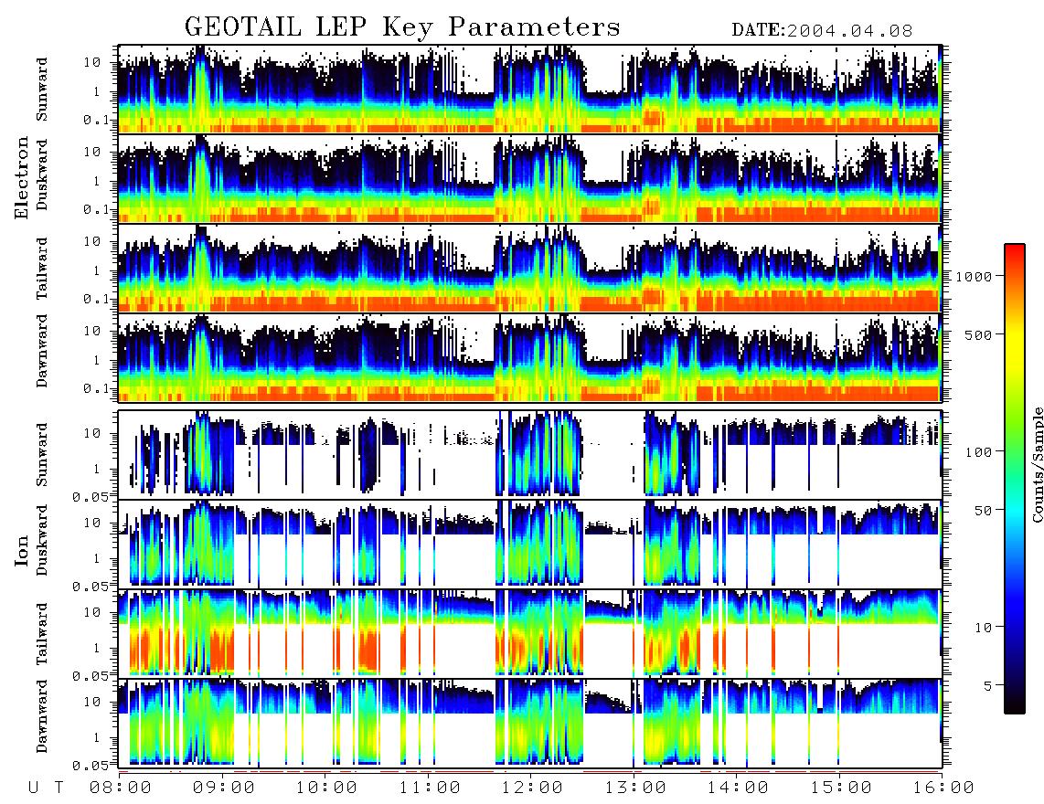Click the 10:00 time tick label
This screenshot has width=1044, height=804.
click(326, 788)
